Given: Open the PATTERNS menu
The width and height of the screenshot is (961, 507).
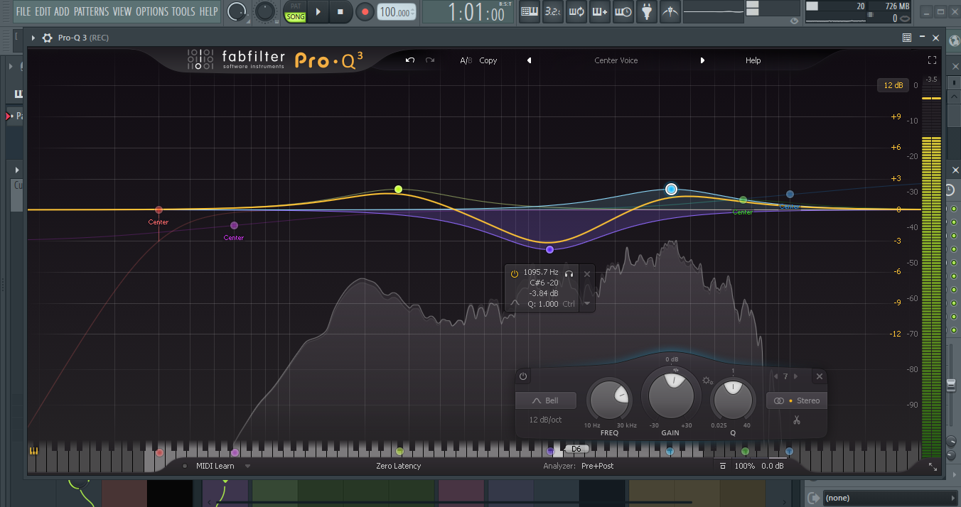Looking at the screenshot, I should [x=91, y=11].
